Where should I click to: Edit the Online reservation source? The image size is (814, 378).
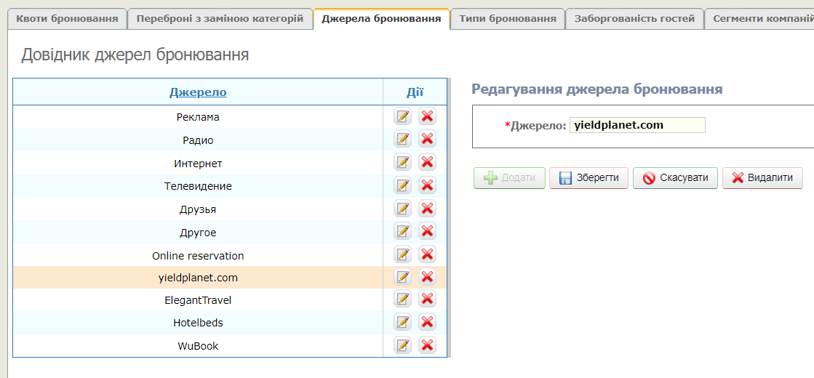coord(402,255)
